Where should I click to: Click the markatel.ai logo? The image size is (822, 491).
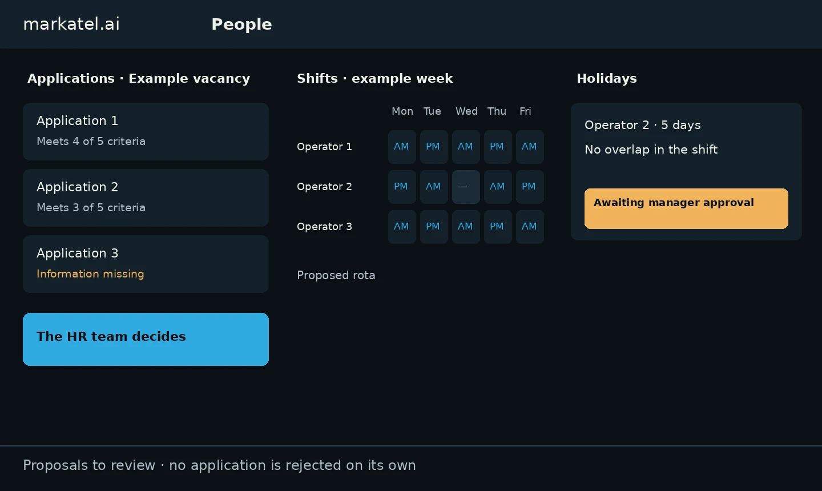[x=71, y=24]
